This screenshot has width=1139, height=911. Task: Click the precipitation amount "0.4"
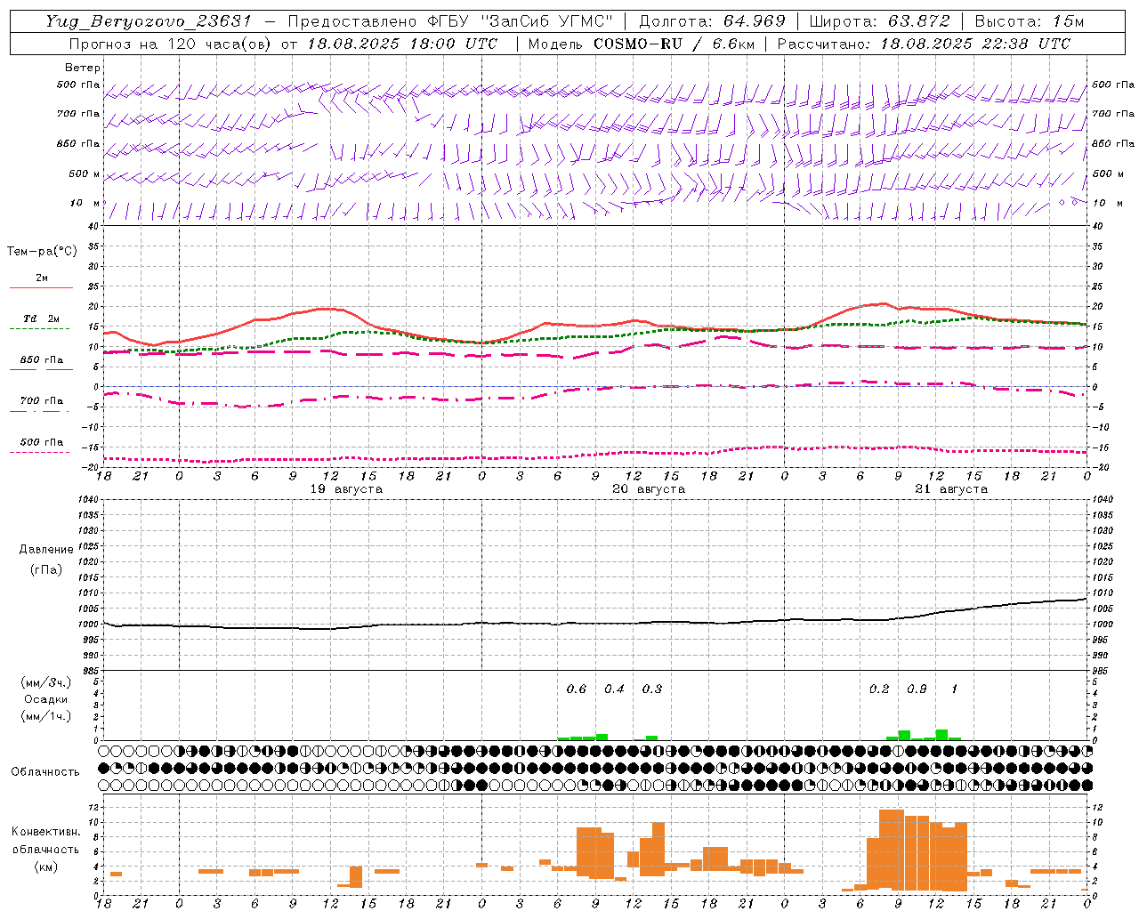click(x=615, y=689)
